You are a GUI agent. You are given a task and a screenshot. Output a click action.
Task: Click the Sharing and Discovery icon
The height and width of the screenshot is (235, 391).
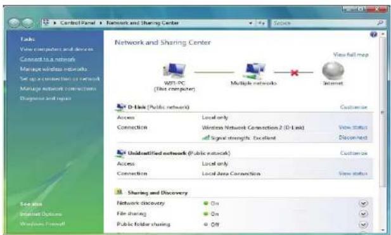119,192
